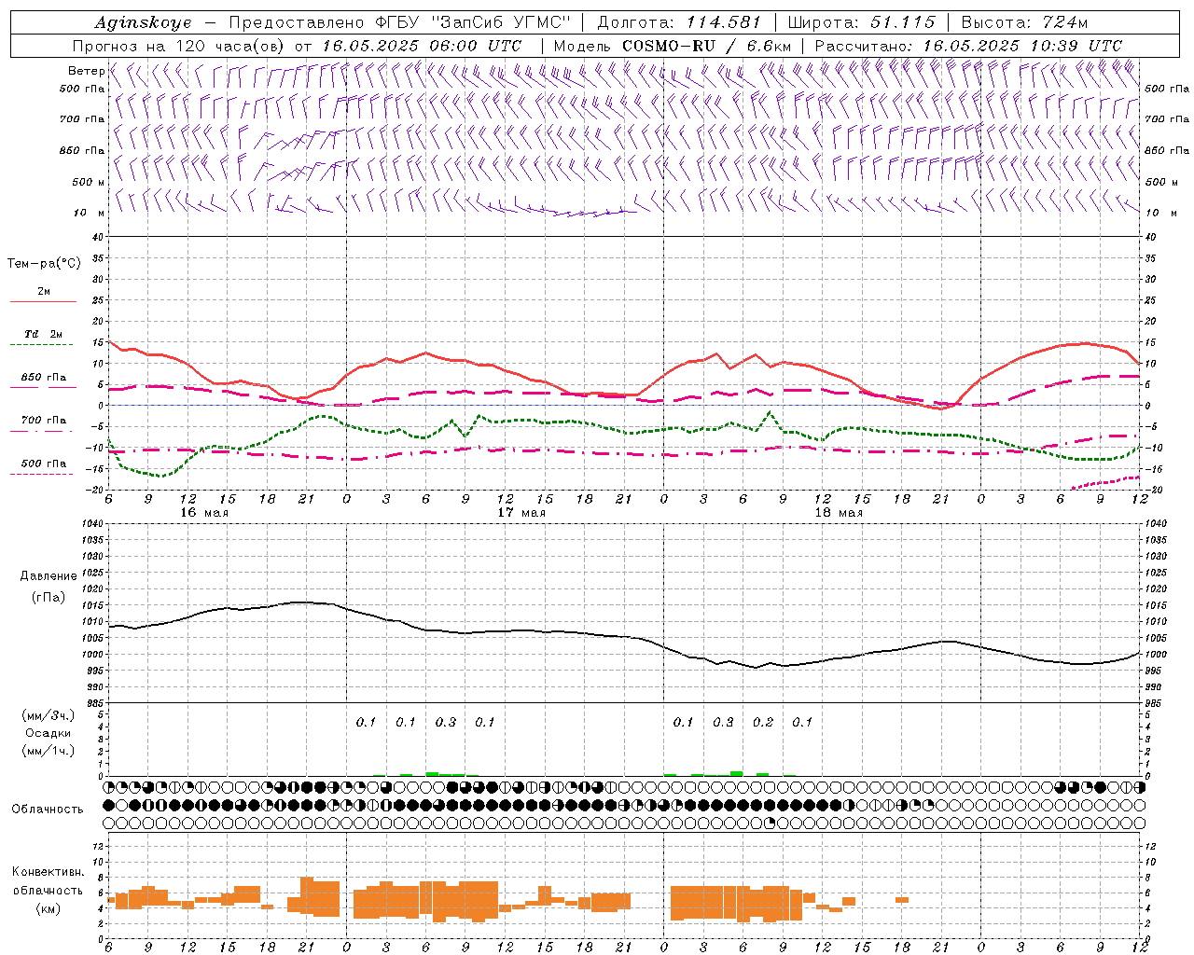Click the '500 м' wind level label on the left

pos(89,182)
